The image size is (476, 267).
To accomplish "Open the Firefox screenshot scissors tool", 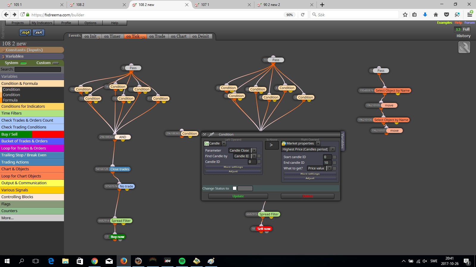I will pos(457,15).
